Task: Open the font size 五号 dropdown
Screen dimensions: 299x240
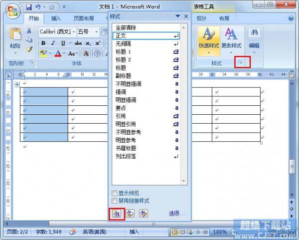Action: [97, 32]
